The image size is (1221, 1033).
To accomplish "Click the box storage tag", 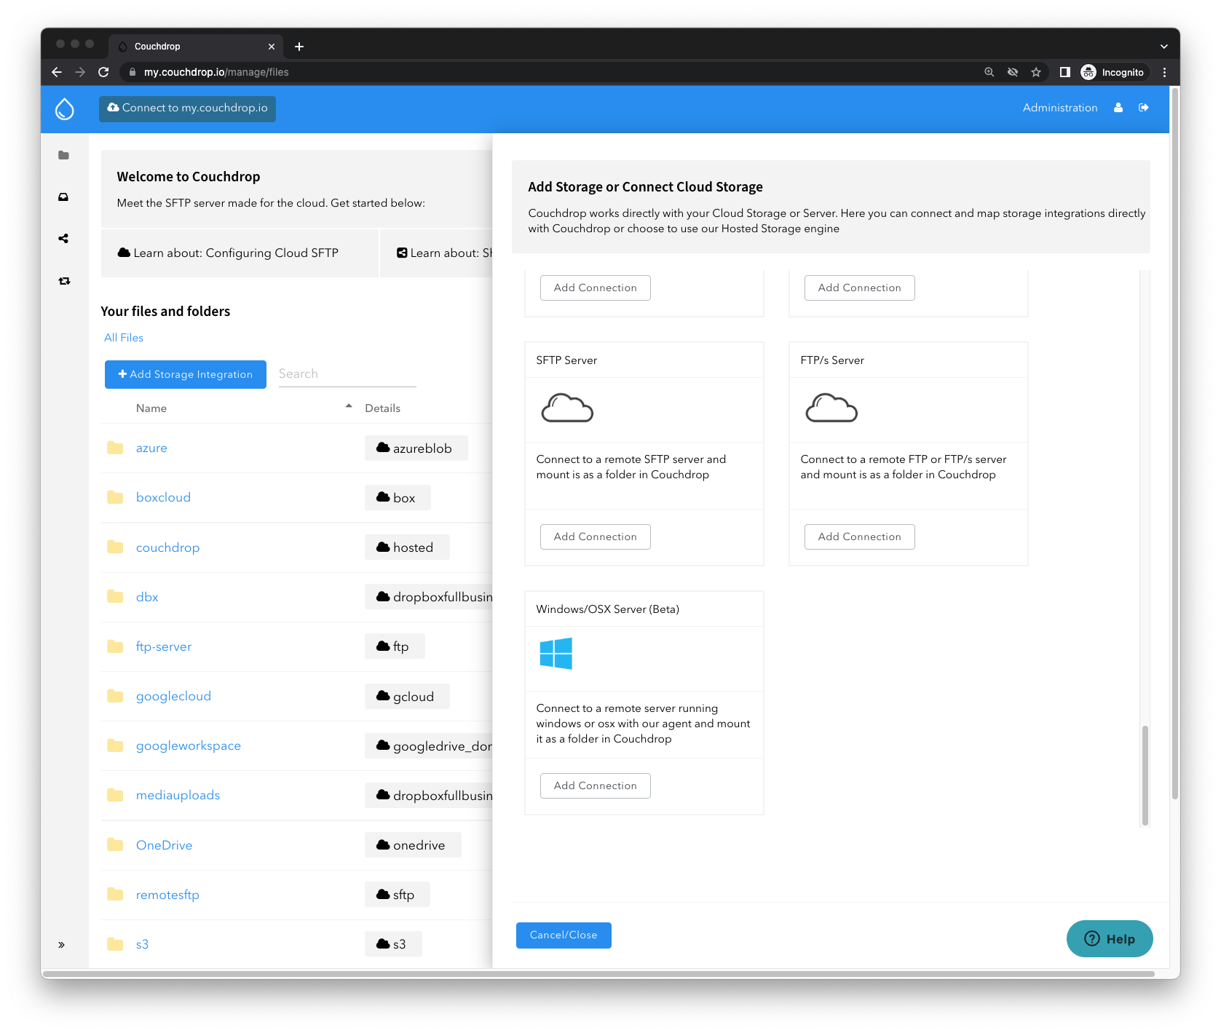I will 398,498.
